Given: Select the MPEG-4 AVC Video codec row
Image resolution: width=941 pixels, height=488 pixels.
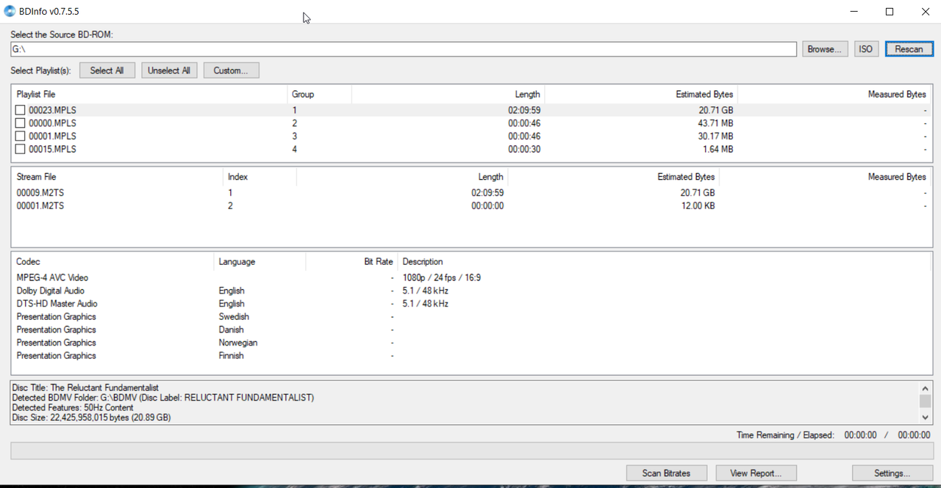Looking at the screenshot, I should pyautogui.click(x=471, y=278).
